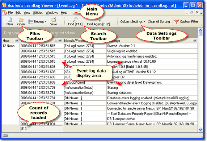Open the Recent files list
Viewport: 207px width, 142px height.
click(37, 21)
